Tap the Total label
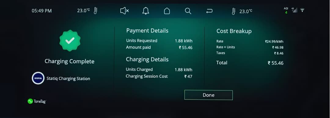 [222, 63]
